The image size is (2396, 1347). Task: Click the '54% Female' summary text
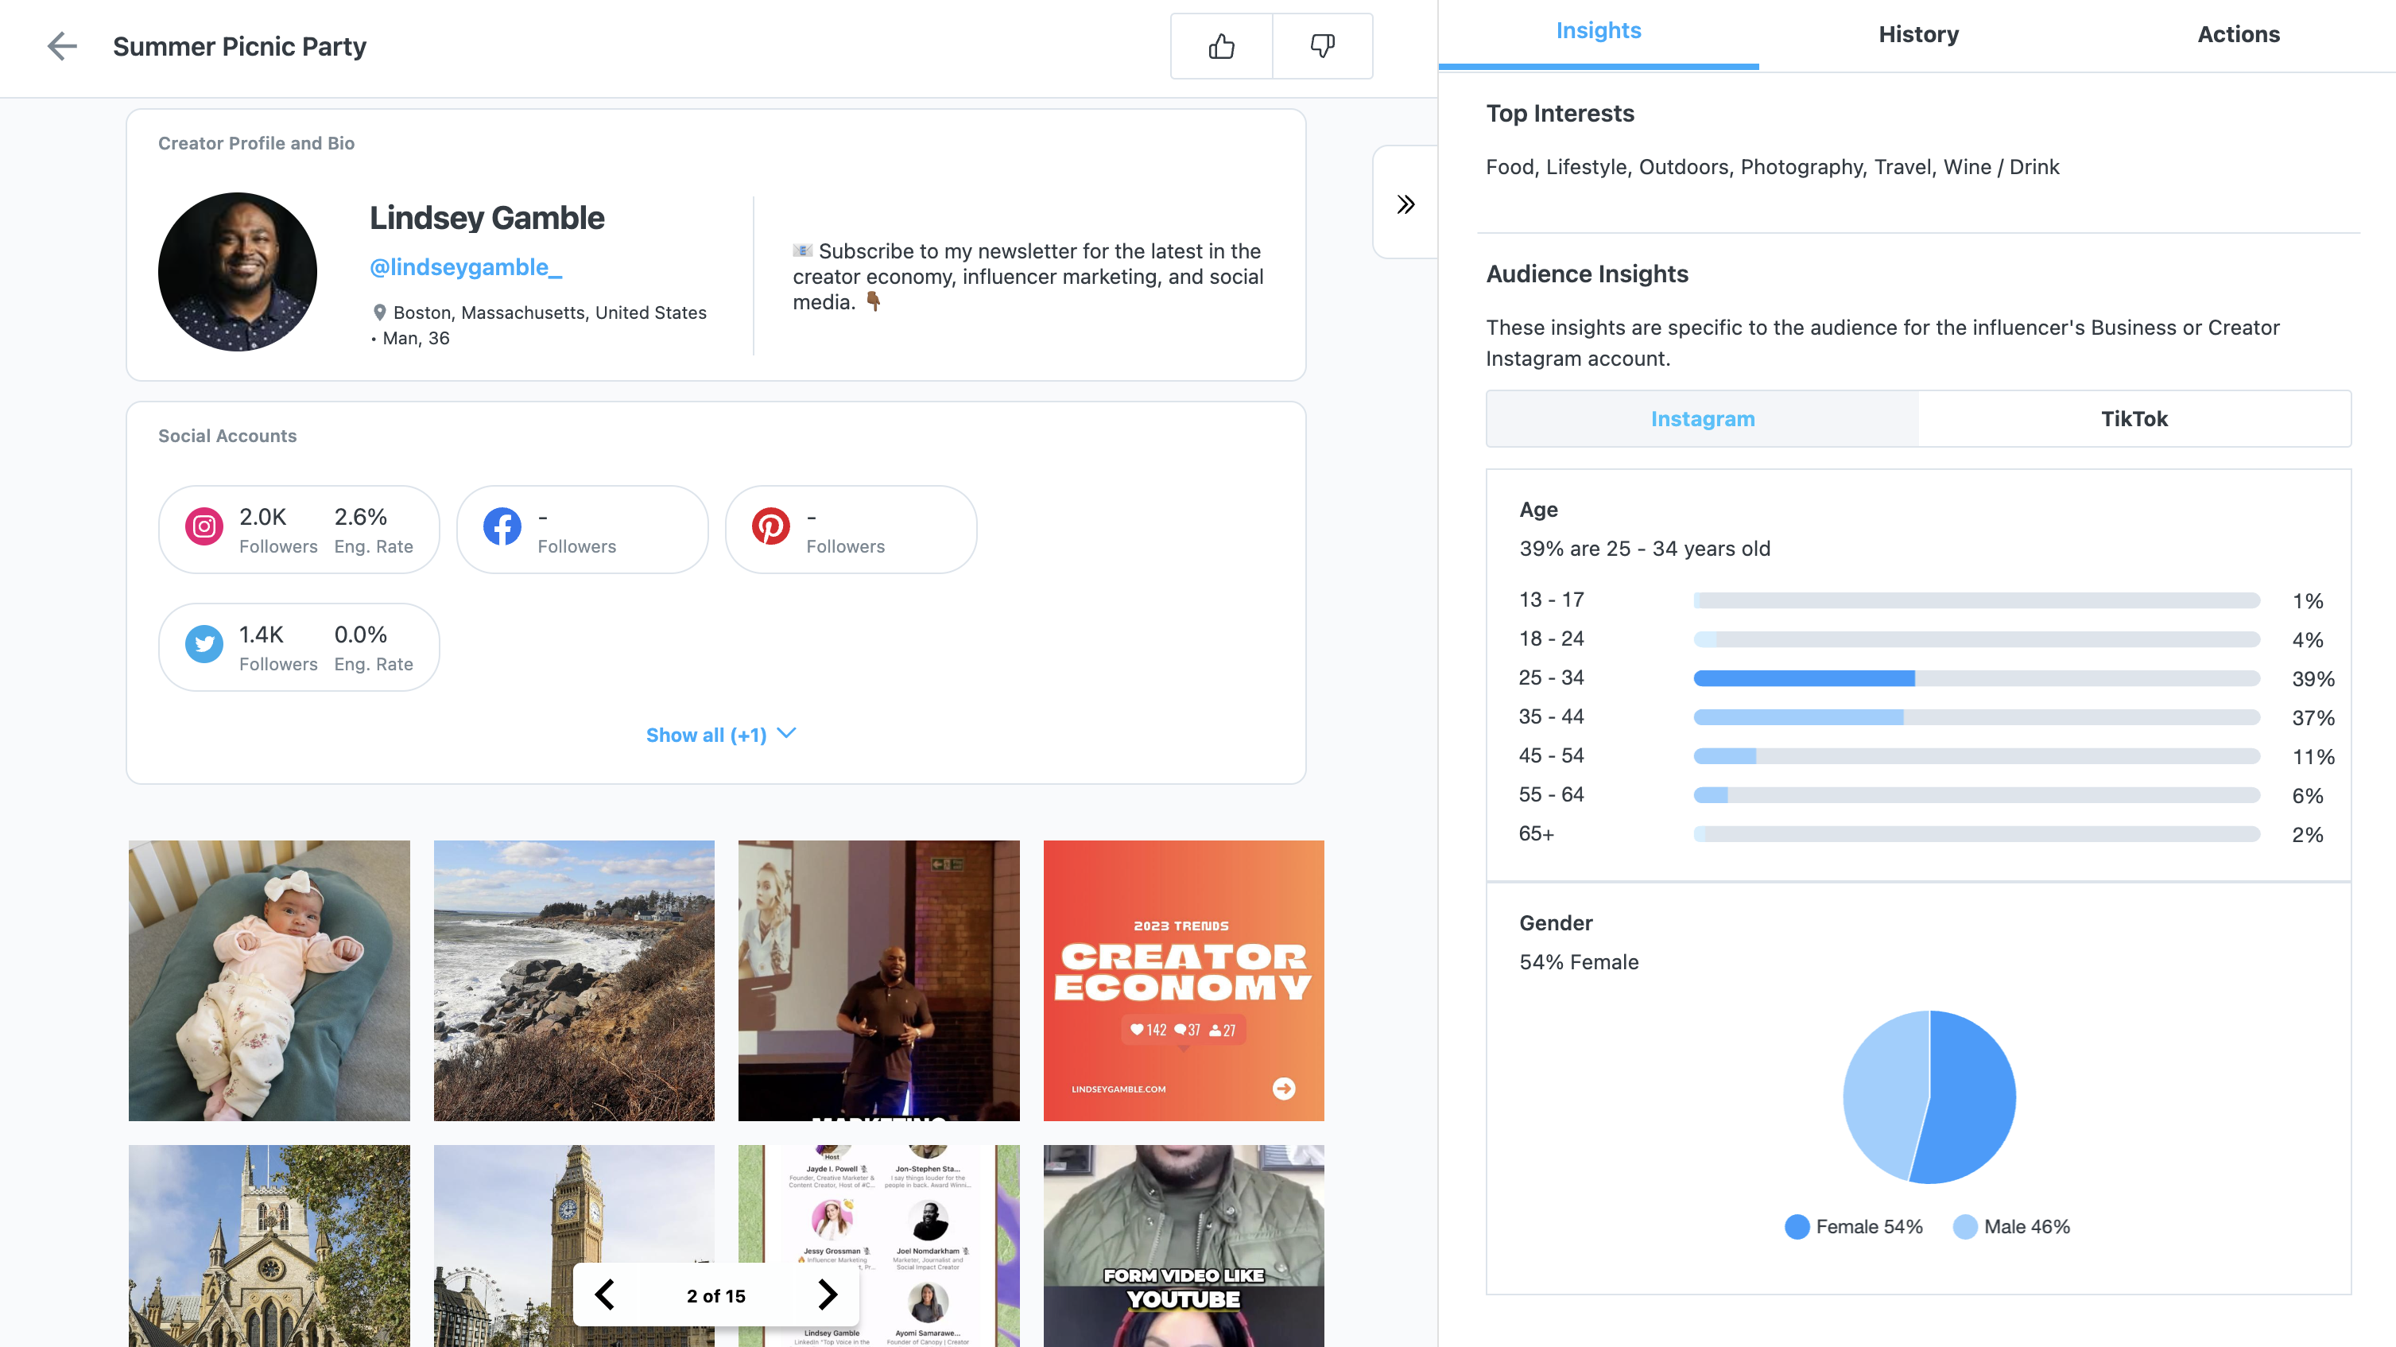click(x=1580, y=963)
